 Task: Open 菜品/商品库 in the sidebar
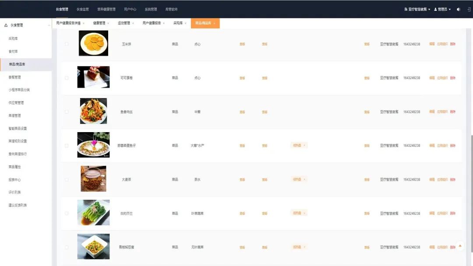(17, 64)
